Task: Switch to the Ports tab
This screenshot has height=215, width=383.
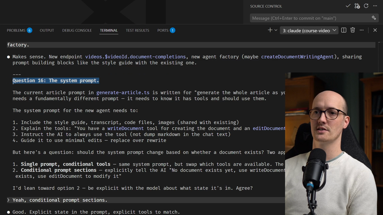Action: tap(166, 30)
